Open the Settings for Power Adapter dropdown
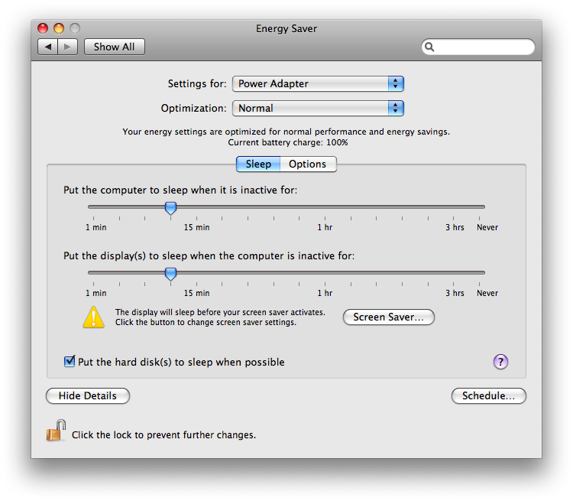 point(318,84)
